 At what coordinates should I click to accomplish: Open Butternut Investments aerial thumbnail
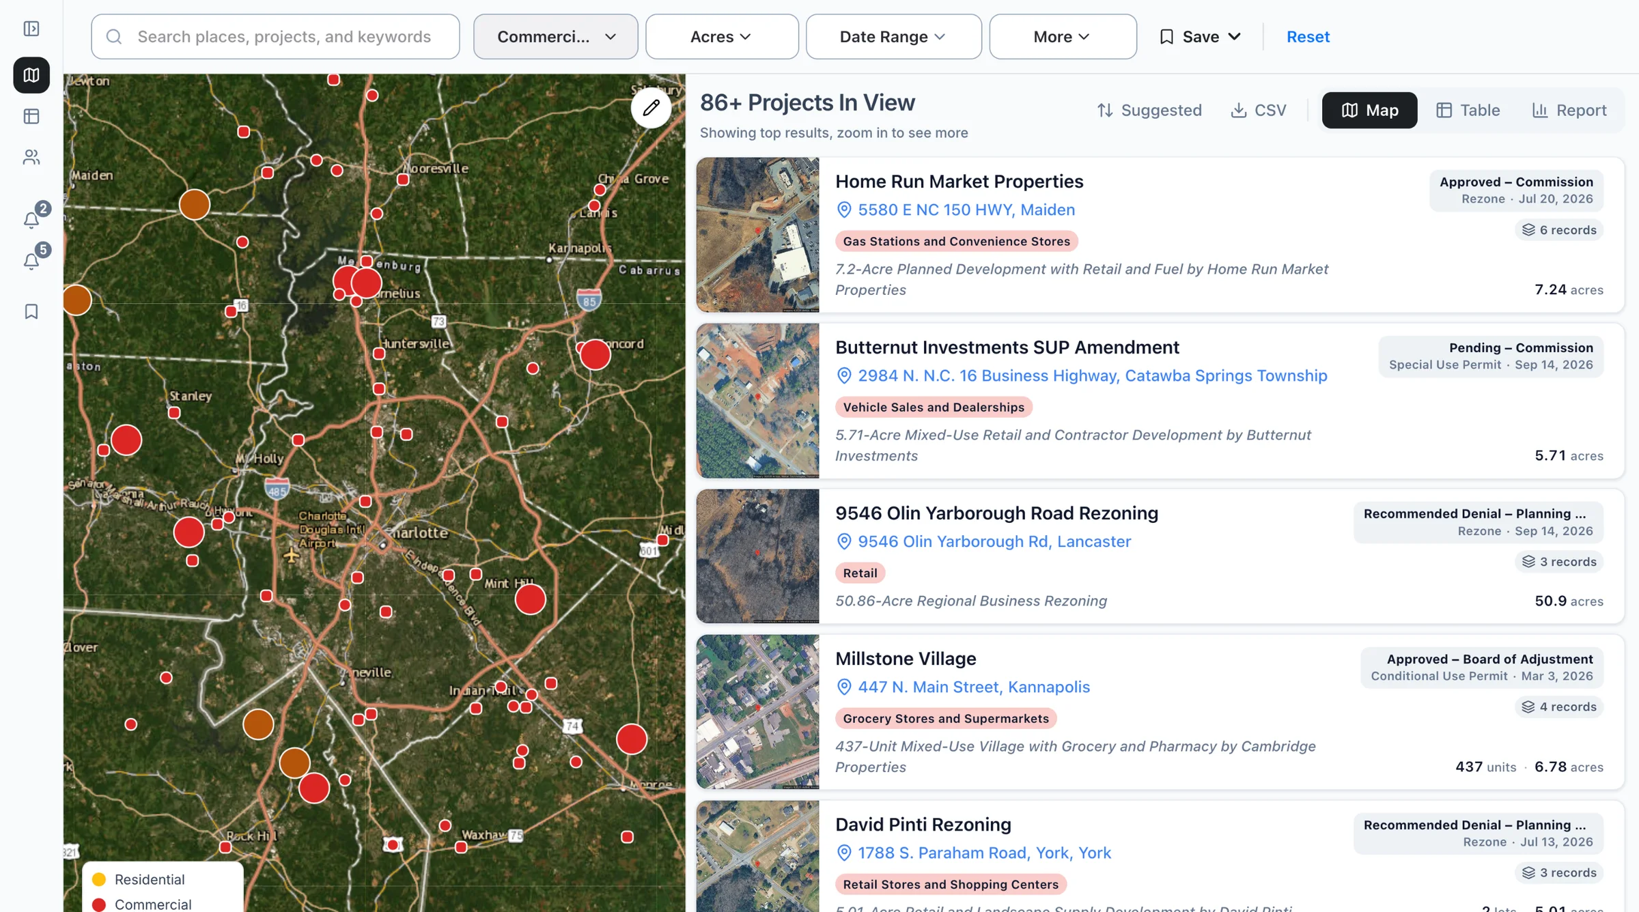point(757,401)
